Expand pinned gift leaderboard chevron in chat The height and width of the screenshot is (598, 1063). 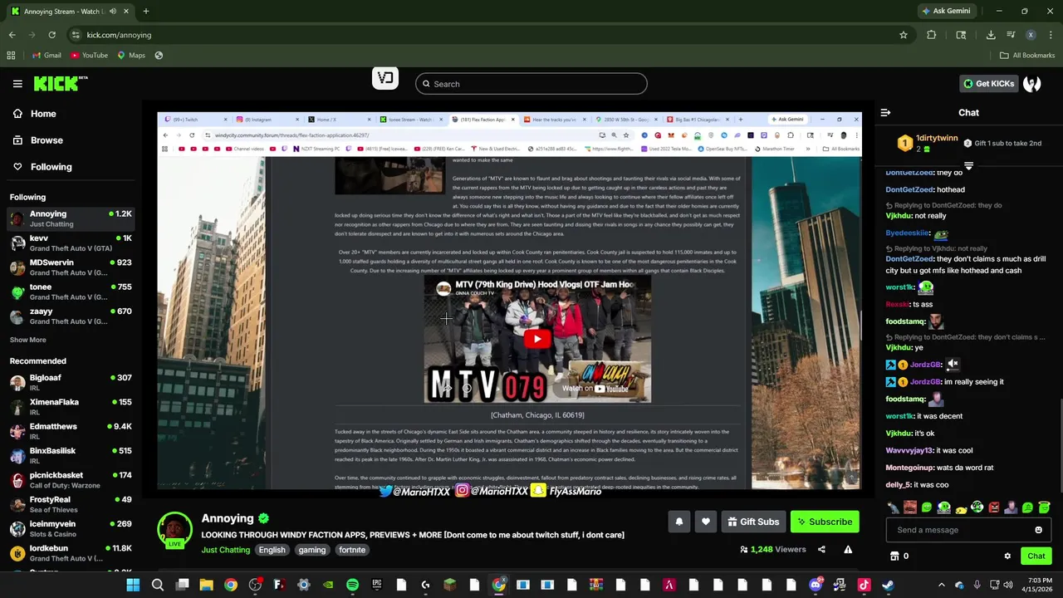(968, 165)
